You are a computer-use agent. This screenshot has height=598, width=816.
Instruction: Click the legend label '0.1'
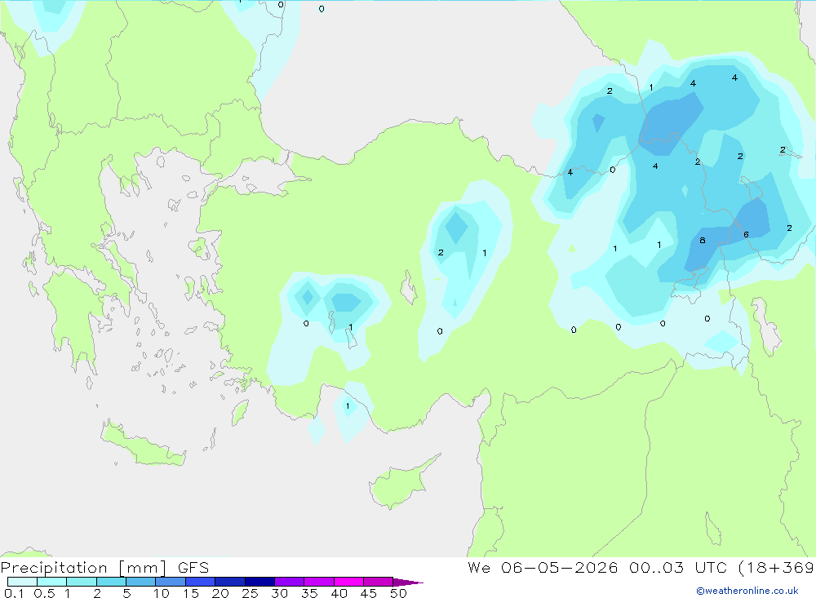coord(14,593)
